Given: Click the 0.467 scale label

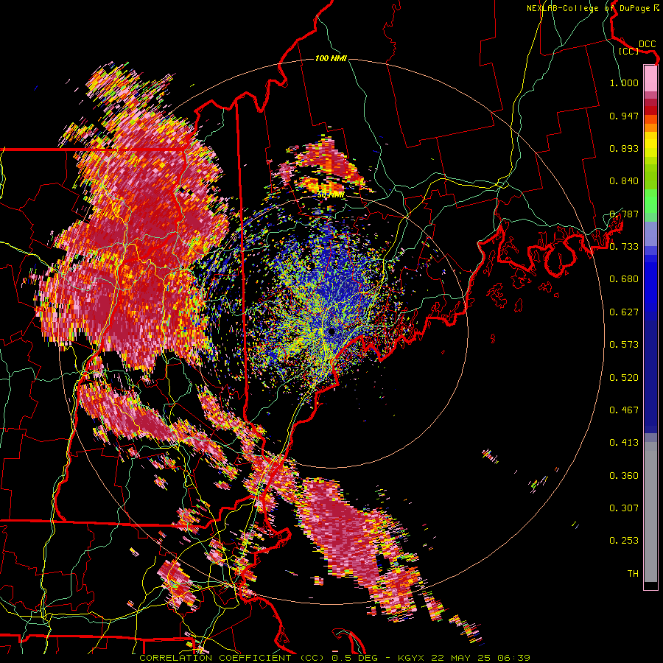Looking at the screenshot, I should (624, 410).
